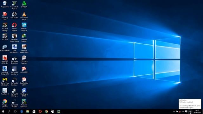Screen dimensions: 203x114
Task: Open the Xbox app on the taskbar
Action: [53, 111]
